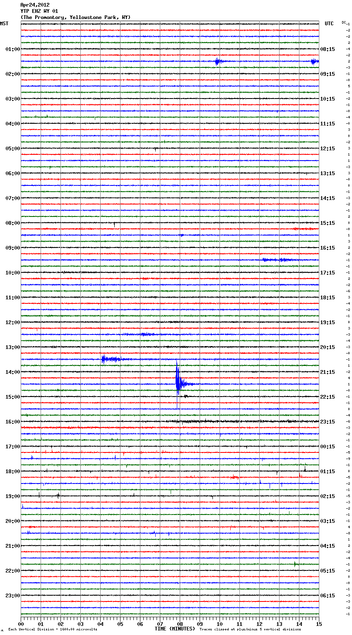Click the '03:00' MST time label
Screen dimensions: 352x635
pyautogui.click(x=12, y=99)
